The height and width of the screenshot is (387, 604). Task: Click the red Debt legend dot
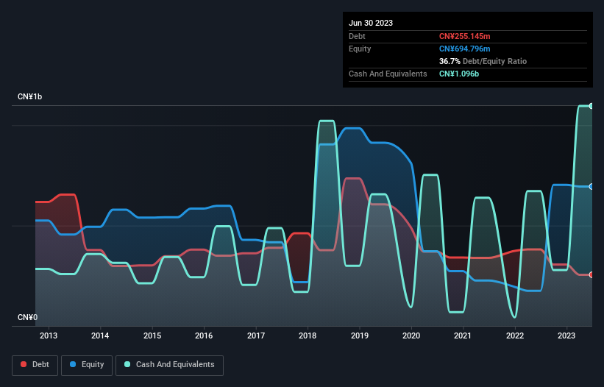24,364
